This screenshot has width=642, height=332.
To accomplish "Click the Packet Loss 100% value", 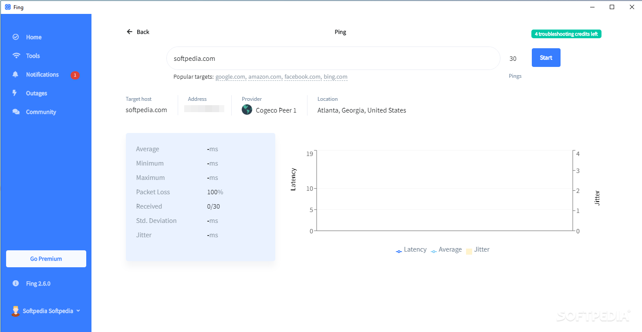I will [x=215, y=192].
